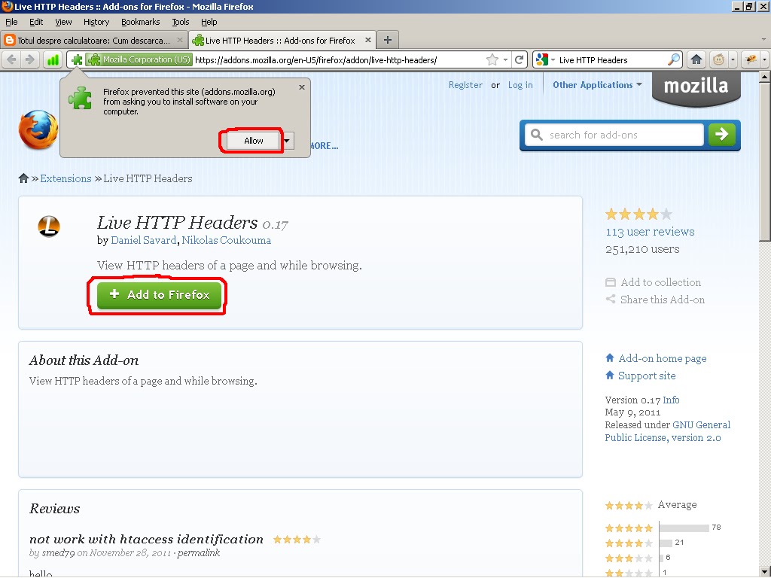The image size is (771, 578).
Task: Open GNU General Public License link
Action: pyautogui.click(x=668, y=431)
